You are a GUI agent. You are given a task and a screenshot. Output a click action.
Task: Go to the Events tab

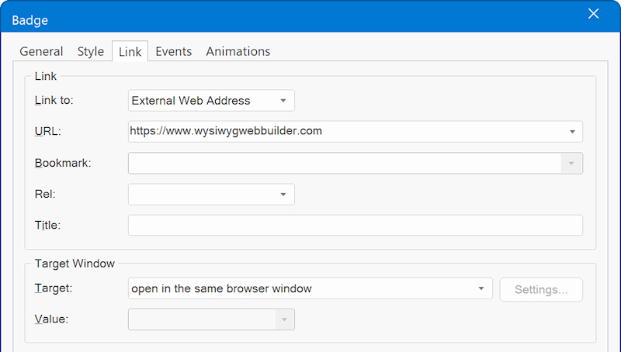click(x=173, y=51)
